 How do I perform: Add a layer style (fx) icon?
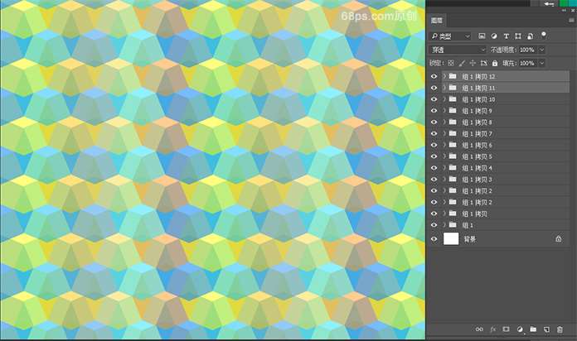493,329
